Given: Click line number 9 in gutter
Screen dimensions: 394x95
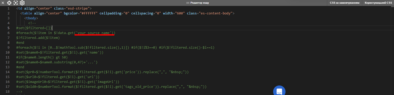Looking at the screenshot, I should tap(9, 48).
